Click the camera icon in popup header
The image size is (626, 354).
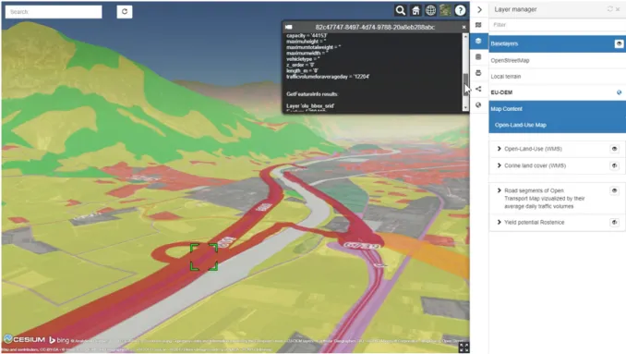(289, 27)
